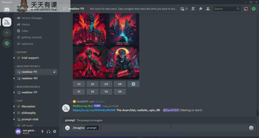Open pinned messages pin icon
The image size is (259, 138).
click(201, 9)
